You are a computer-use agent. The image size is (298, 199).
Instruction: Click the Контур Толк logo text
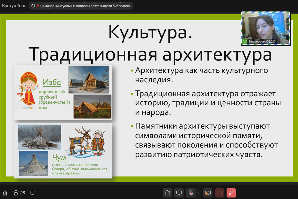click(x=14, y=6)
